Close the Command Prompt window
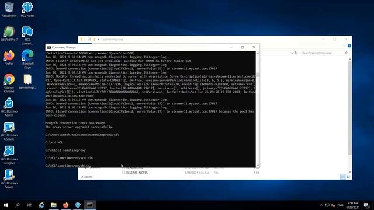Viewport: 374px width, 210px height. point(254,47)
